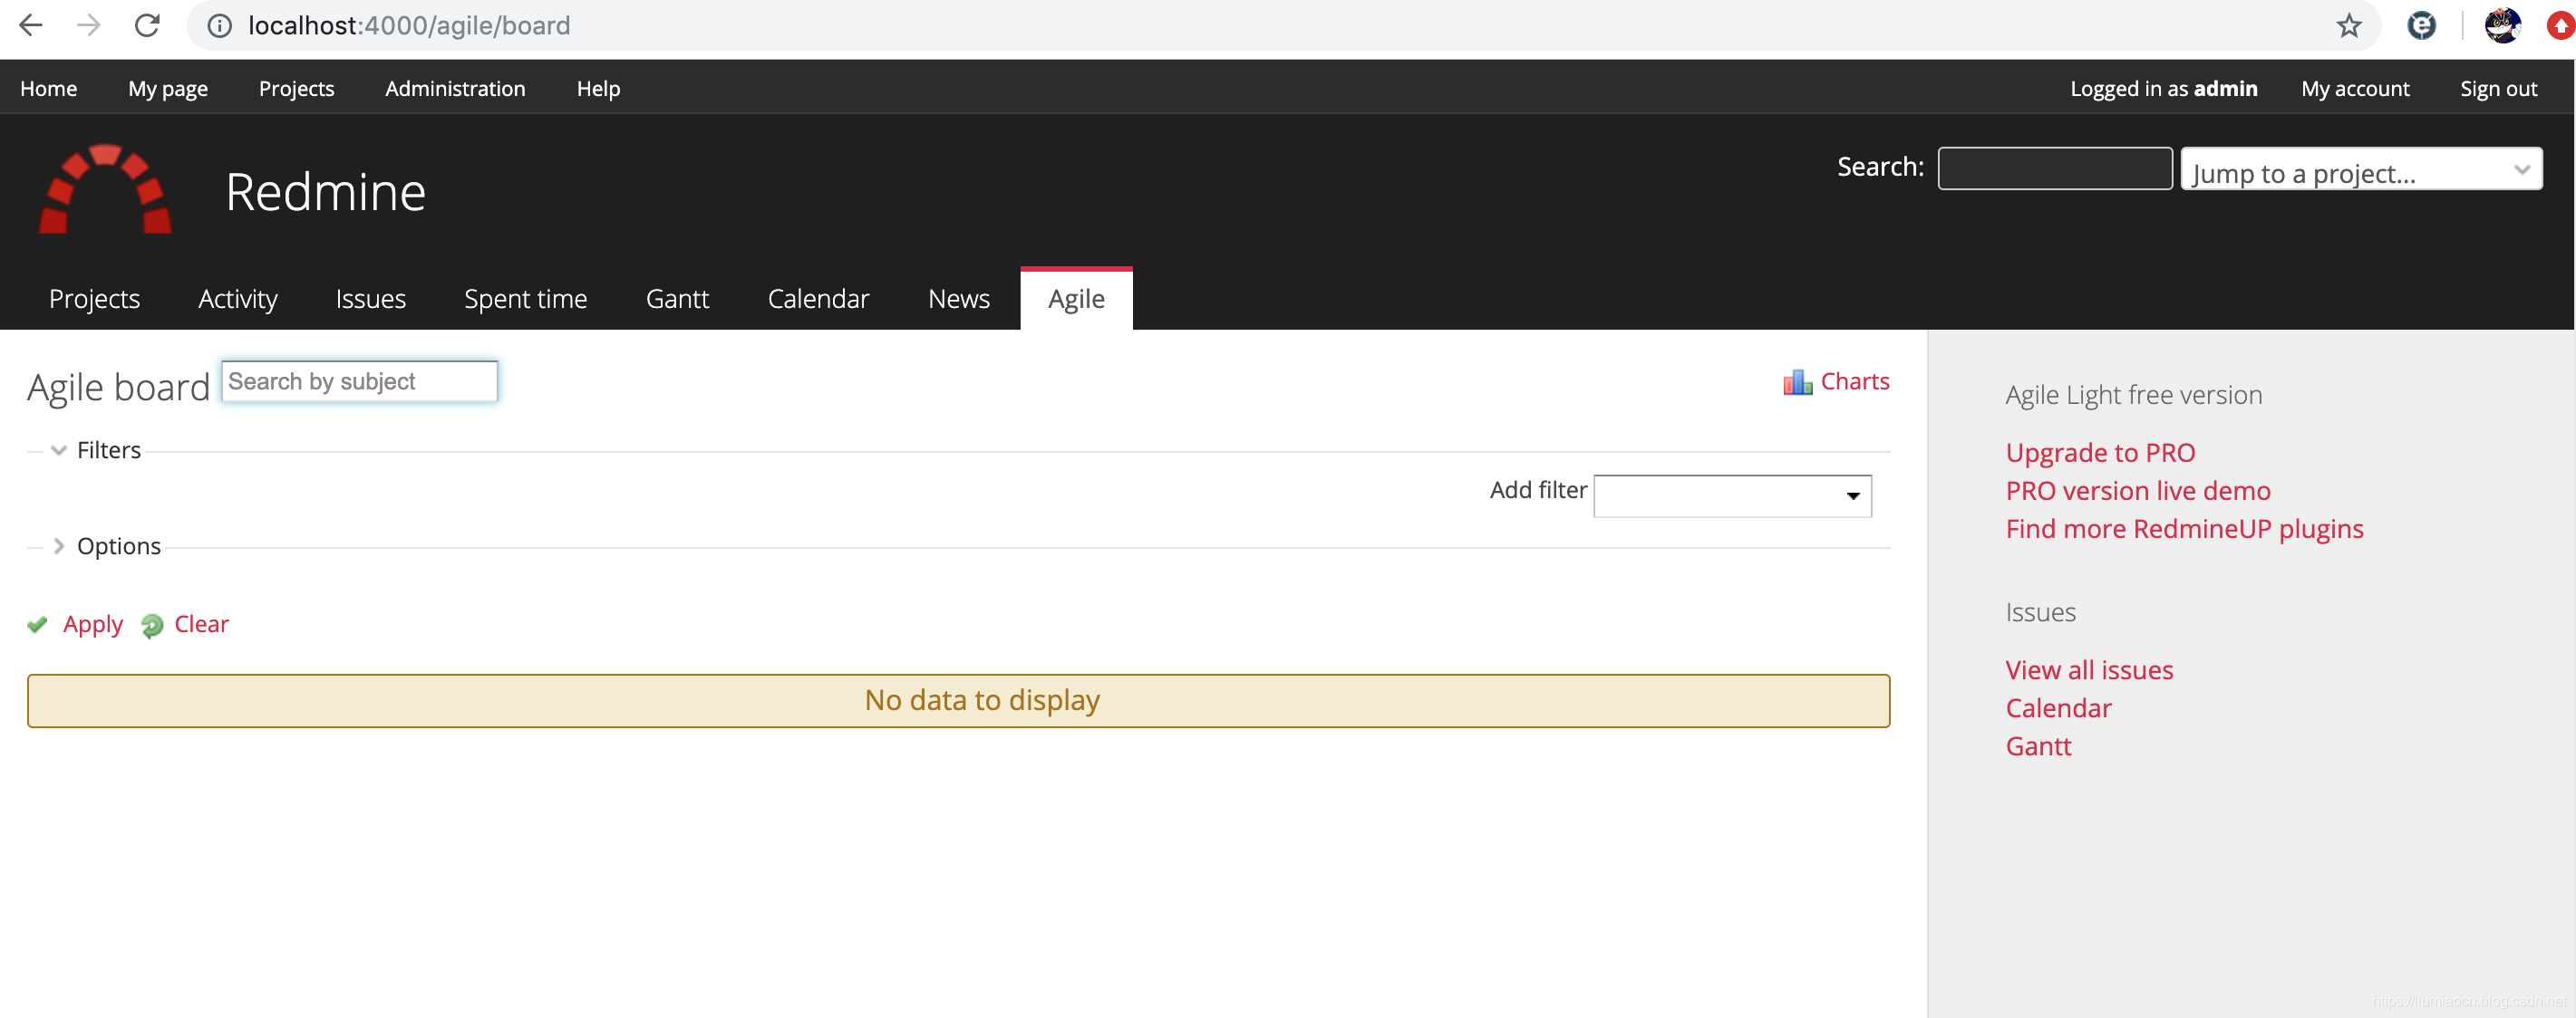
Task: Click the Apply button
Action: click(x=92, y=624)
